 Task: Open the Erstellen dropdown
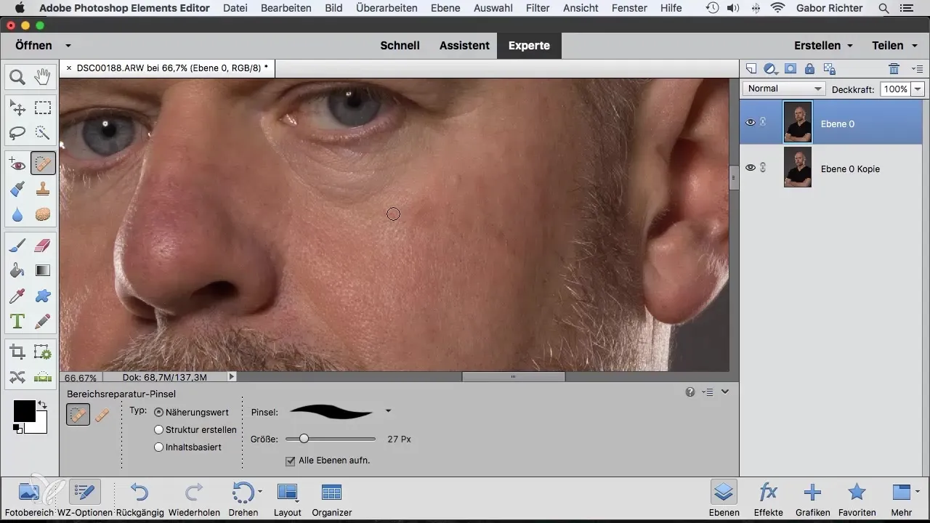point(823,45)
